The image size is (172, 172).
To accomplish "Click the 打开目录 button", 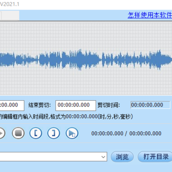I will pyautogui.click(x=155, y=157).
